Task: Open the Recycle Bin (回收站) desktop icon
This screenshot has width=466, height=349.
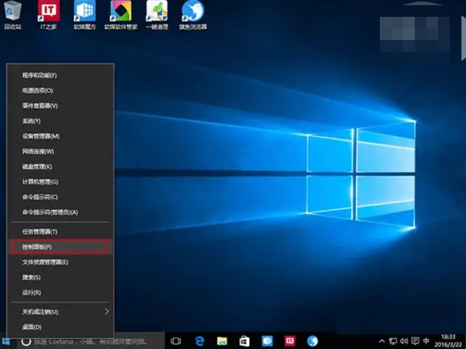Action: point(12,12)
